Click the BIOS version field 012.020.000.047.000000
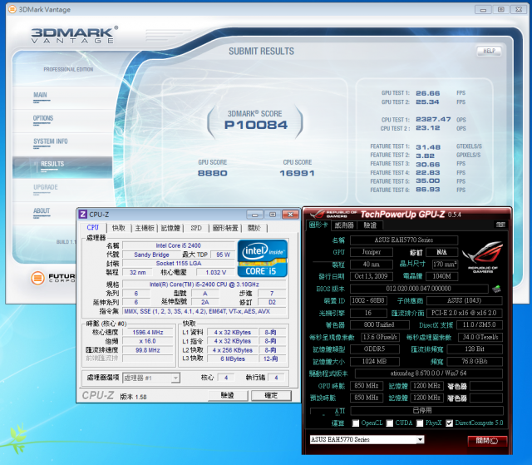Screen dimensions: 532x465 coord(419,289)
